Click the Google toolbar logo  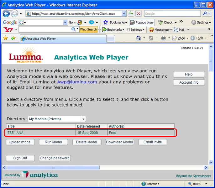pos(10,22)
